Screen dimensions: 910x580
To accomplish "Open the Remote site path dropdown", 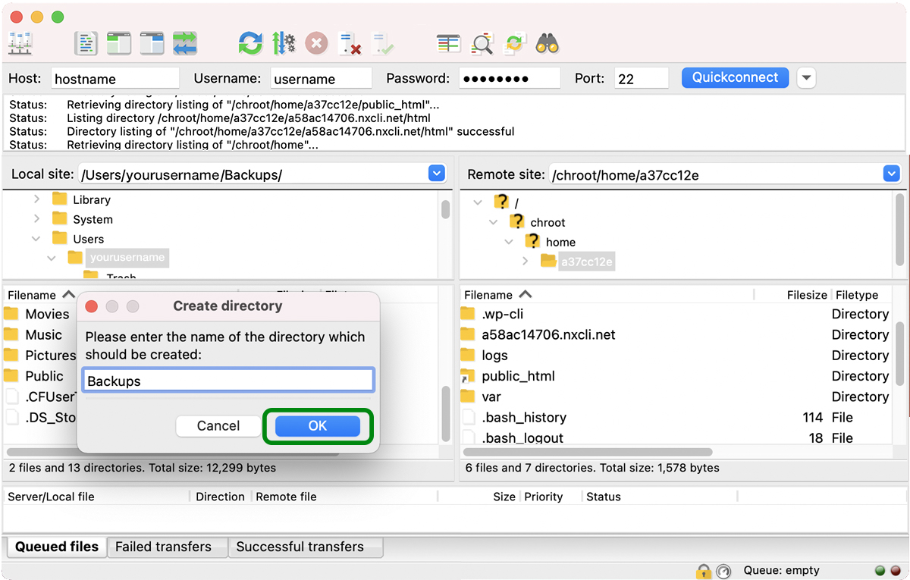I will tap(892, 174).
